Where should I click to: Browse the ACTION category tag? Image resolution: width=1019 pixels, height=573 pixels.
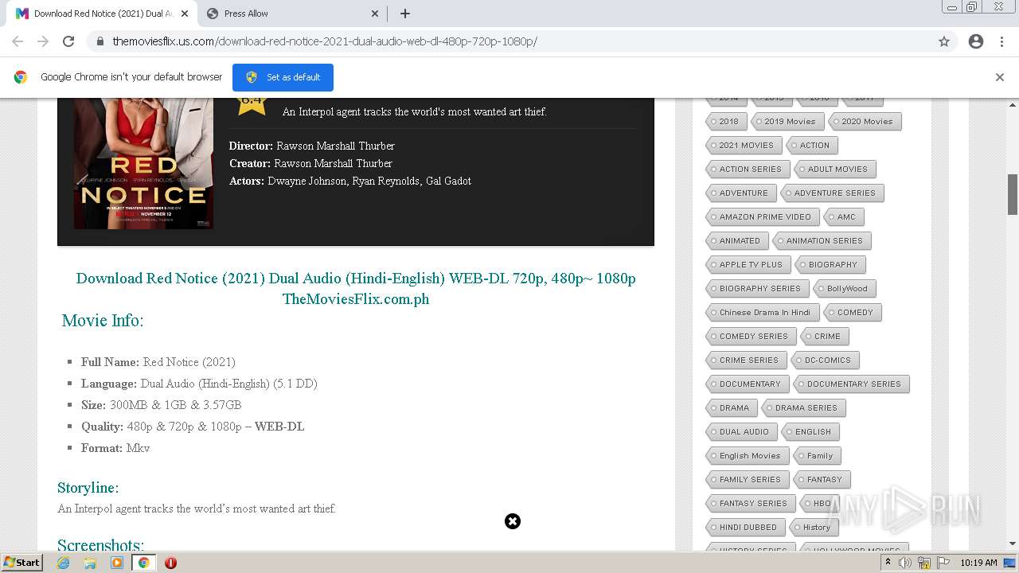click(x=812, y=146)
